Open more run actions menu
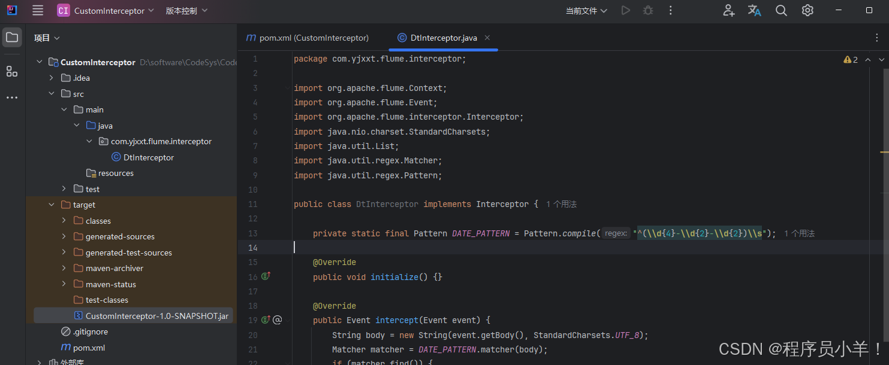889x365 pixels. coord(671,10)
